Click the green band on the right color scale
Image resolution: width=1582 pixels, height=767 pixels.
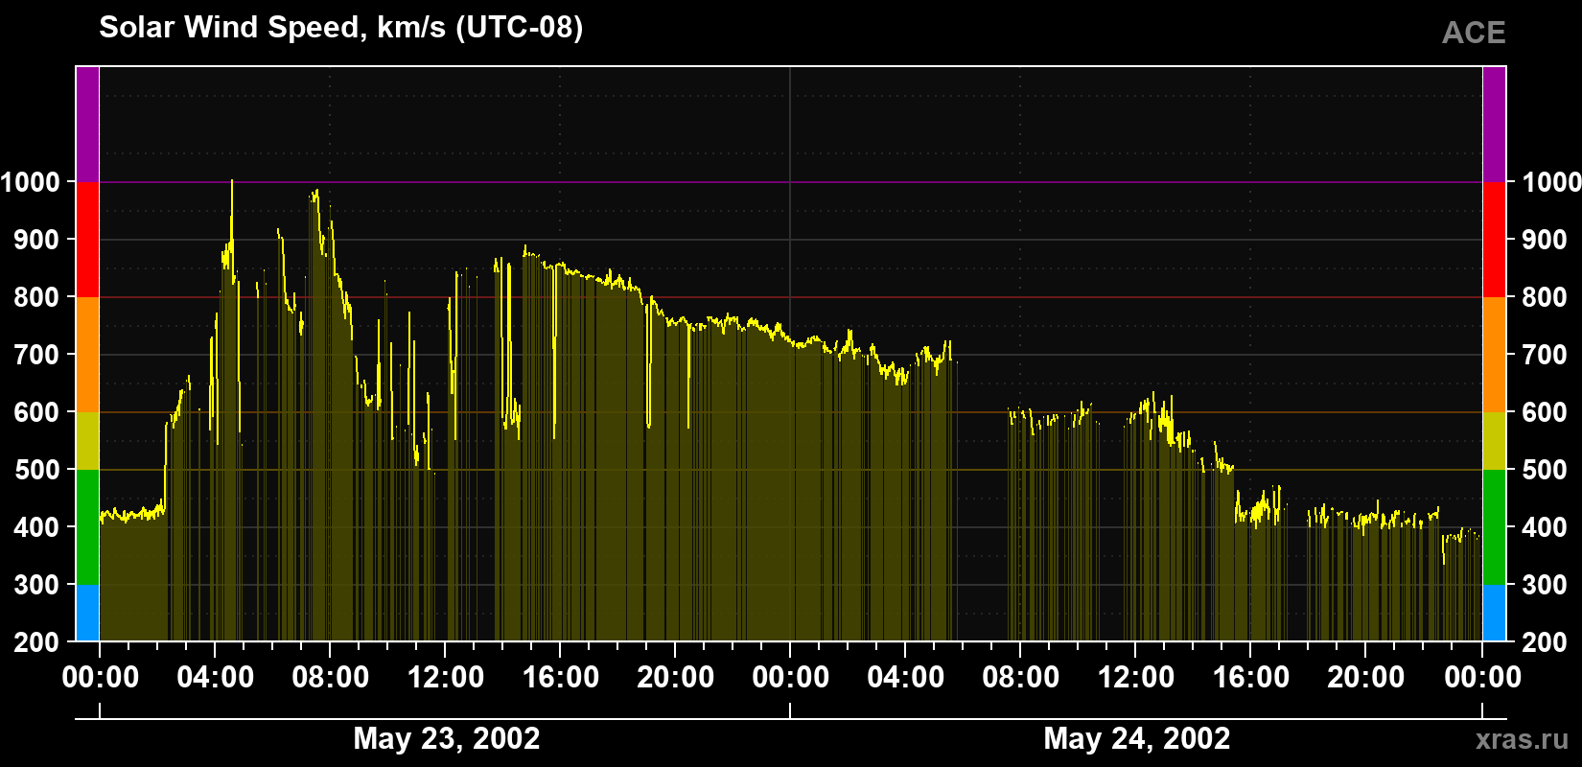(x=1494, y=527)
